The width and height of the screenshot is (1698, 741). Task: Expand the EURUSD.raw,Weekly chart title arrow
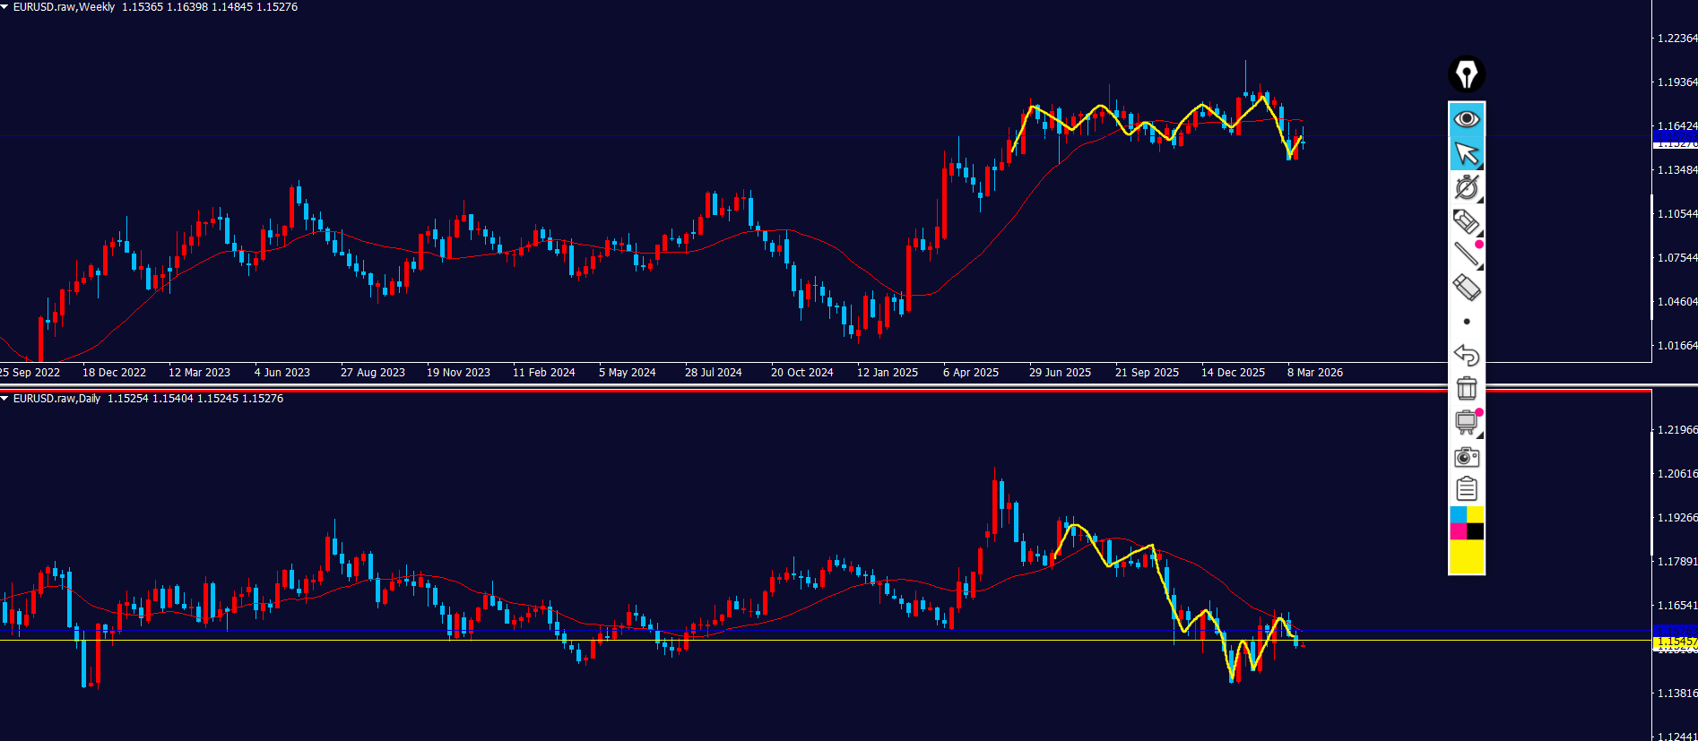pos(5,7)
